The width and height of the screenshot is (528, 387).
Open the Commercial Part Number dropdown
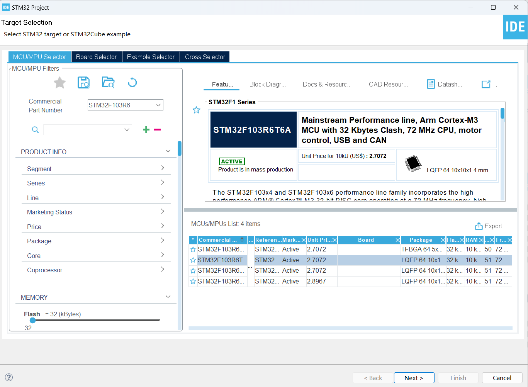158,105
